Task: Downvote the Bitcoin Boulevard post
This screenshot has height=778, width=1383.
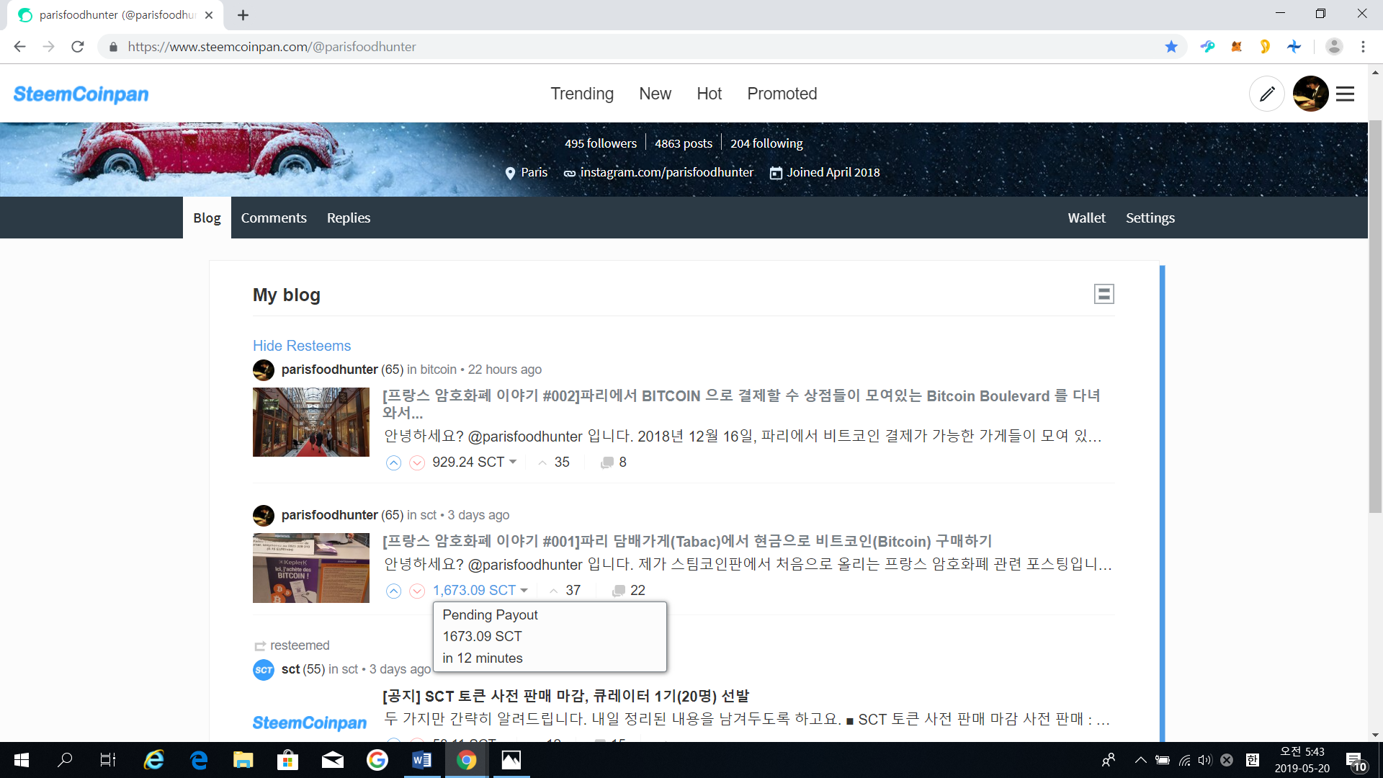Action: [417, 462]
